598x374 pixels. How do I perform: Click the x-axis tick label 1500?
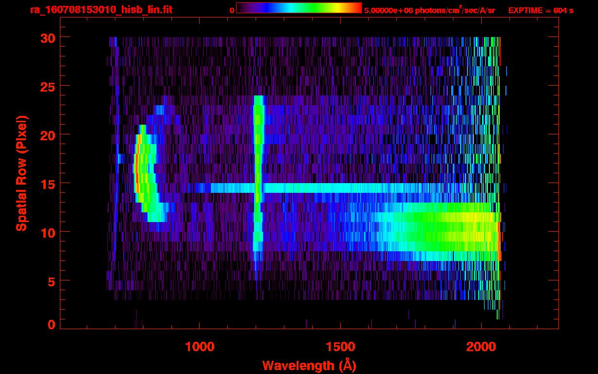(x=340, y=346)
